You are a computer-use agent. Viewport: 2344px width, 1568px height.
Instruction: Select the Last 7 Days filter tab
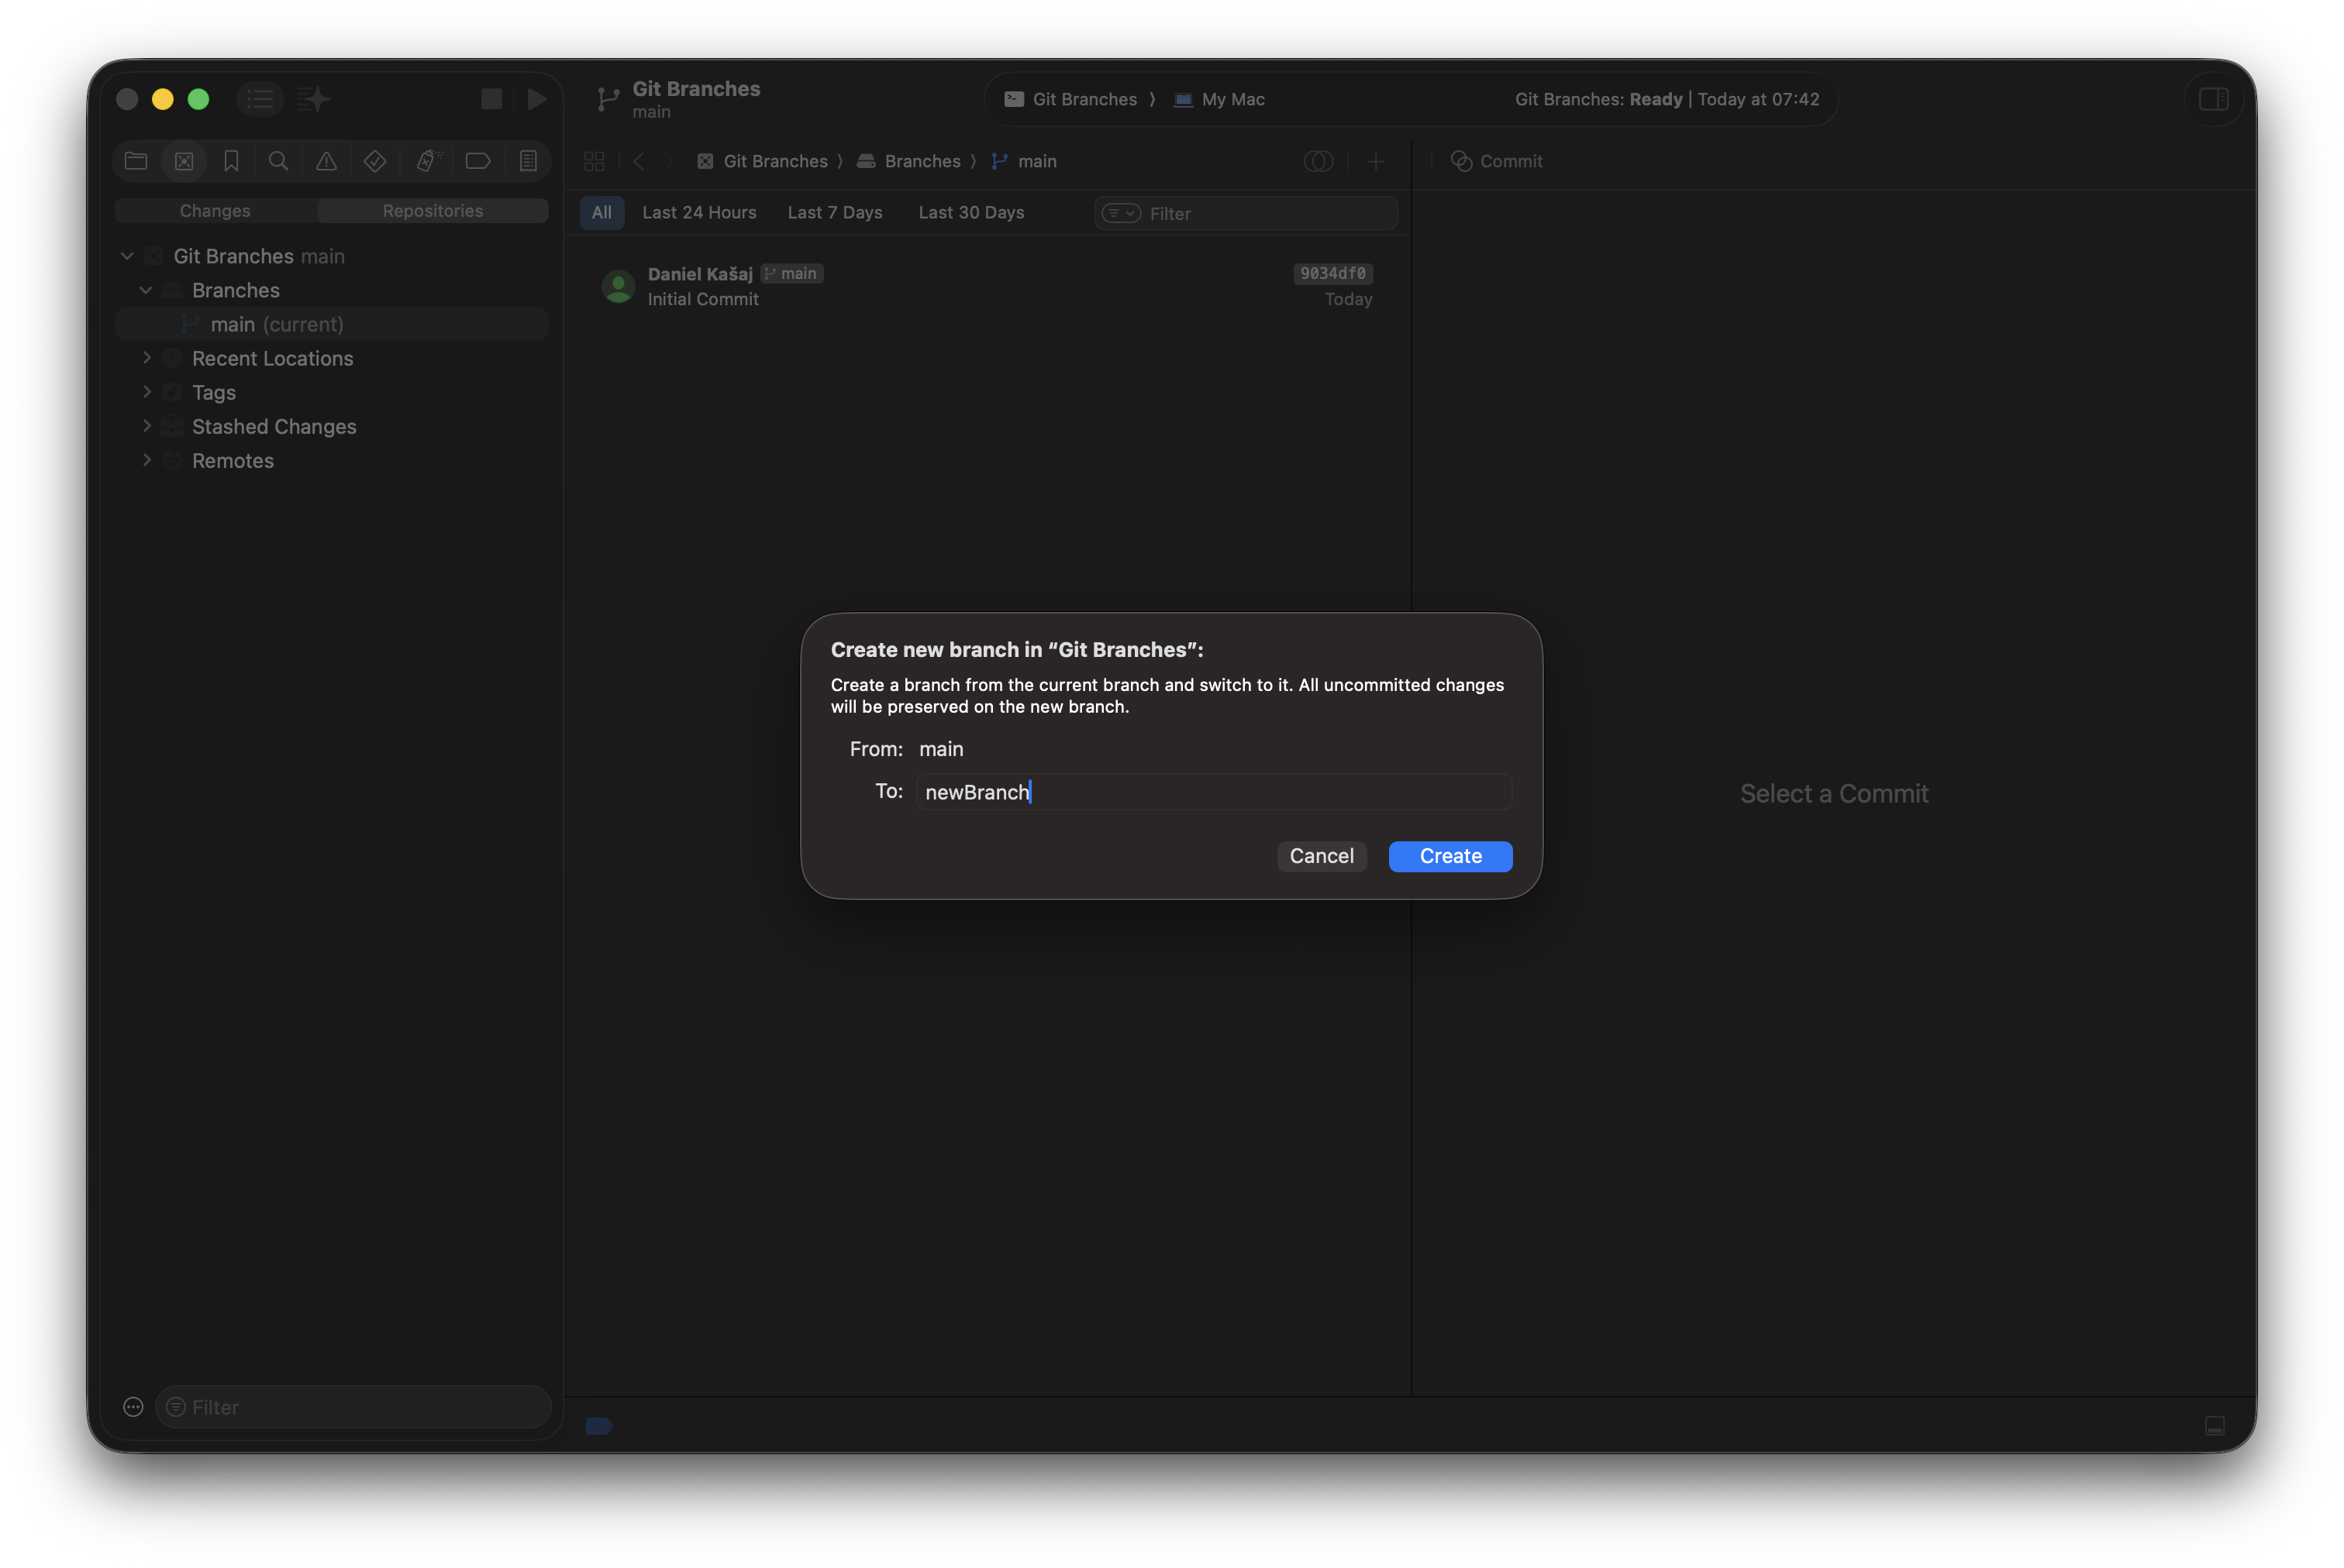coord(836,212)
